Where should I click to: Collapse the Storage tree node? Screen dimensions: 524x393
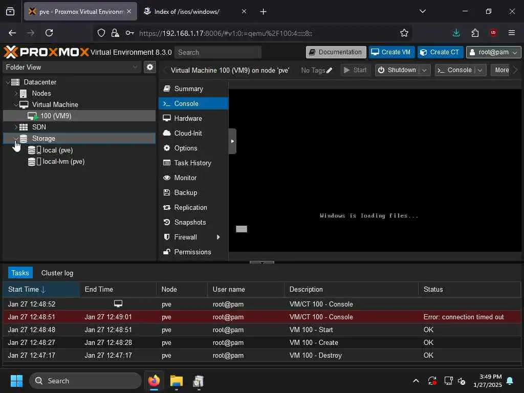tap(16, 138)
